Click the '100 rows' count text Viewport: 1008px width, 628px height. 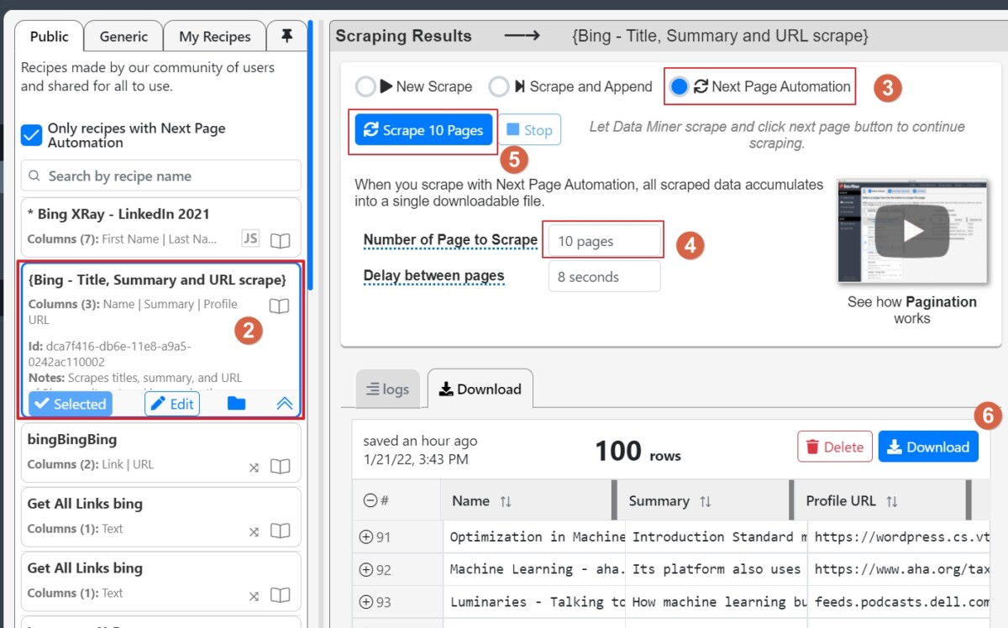[638, 452]
